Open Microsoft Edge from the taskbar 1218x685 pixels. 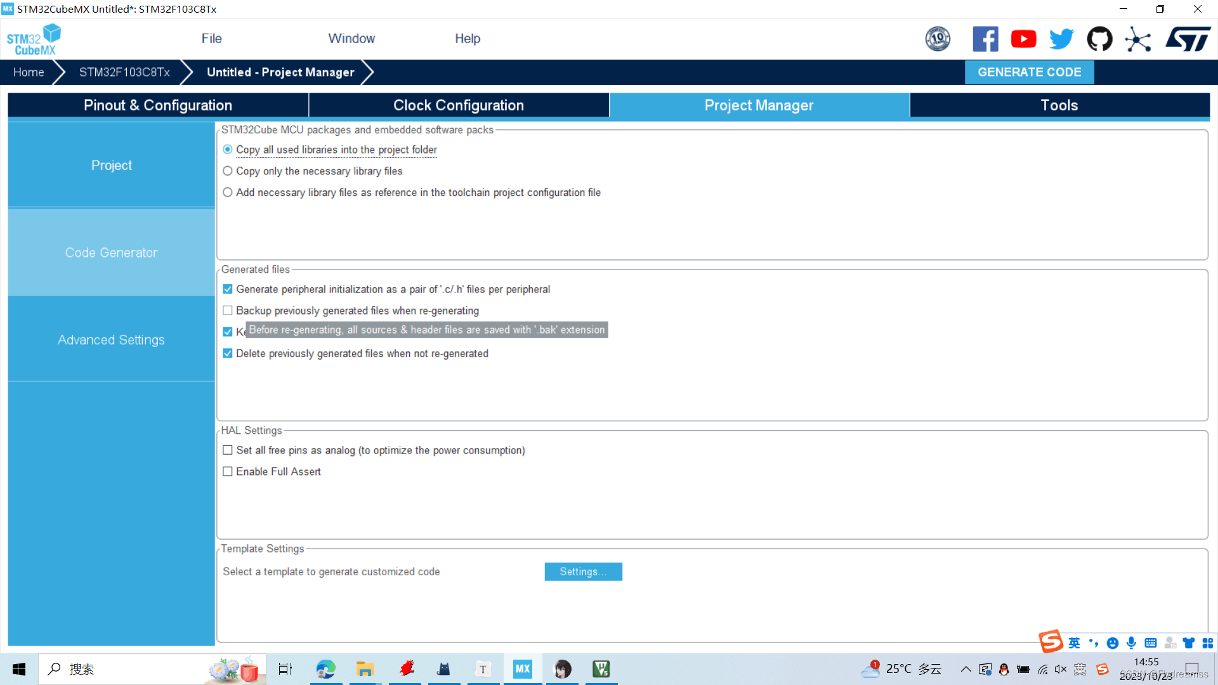point(325,669)
